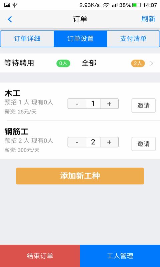
Task: Tap the green 0人 badge
Action: point(63,63)
